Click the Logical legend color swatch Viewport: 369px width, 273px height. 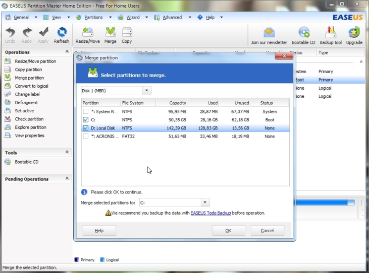pos(102,259)
